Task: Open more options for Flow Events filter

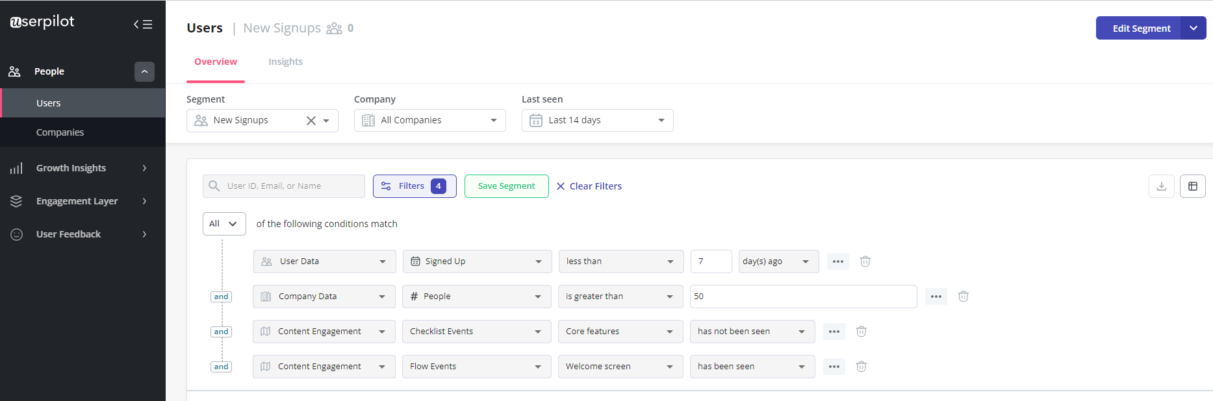Action: (834, 367)
